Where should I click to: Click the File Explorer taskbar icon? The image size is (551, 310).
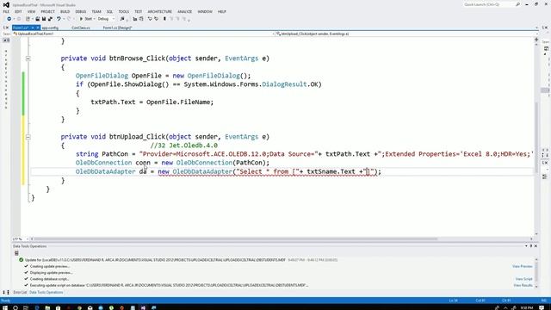(47, 307)
